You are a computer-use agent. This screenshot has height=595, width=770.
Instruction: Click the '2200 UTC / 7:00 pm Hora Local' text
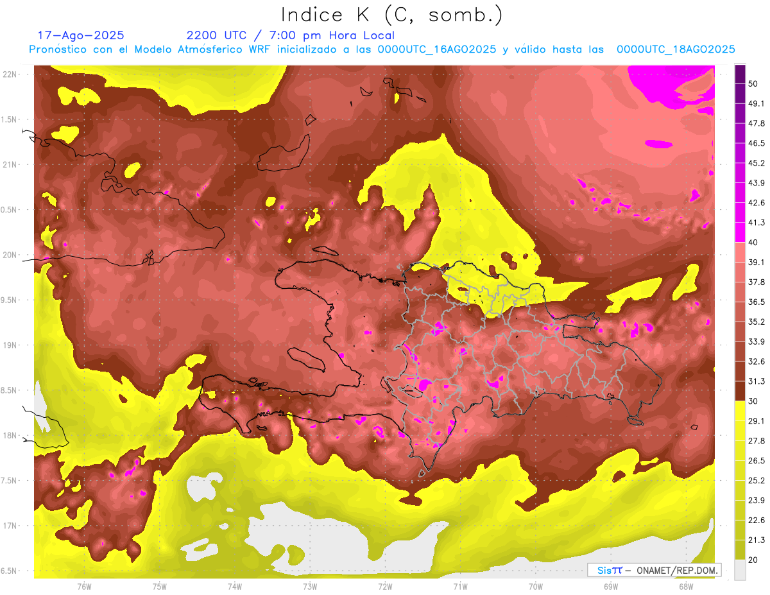coord(291,35)
